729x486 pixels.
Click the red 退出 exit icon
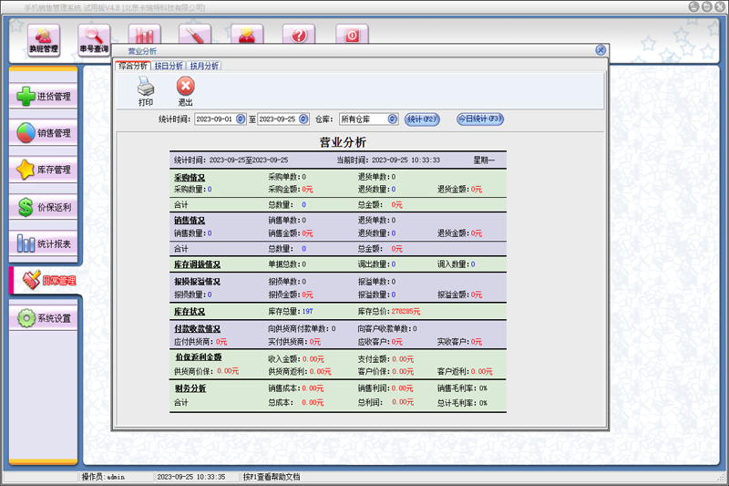pyautogui.click(x=185, y=91)
